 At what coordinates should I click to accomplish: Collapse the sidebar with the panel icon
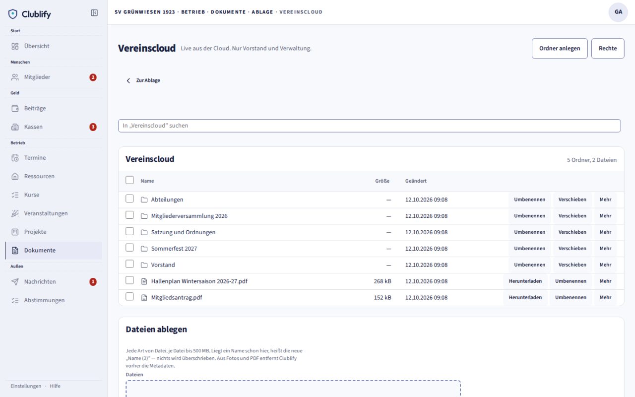94,13
